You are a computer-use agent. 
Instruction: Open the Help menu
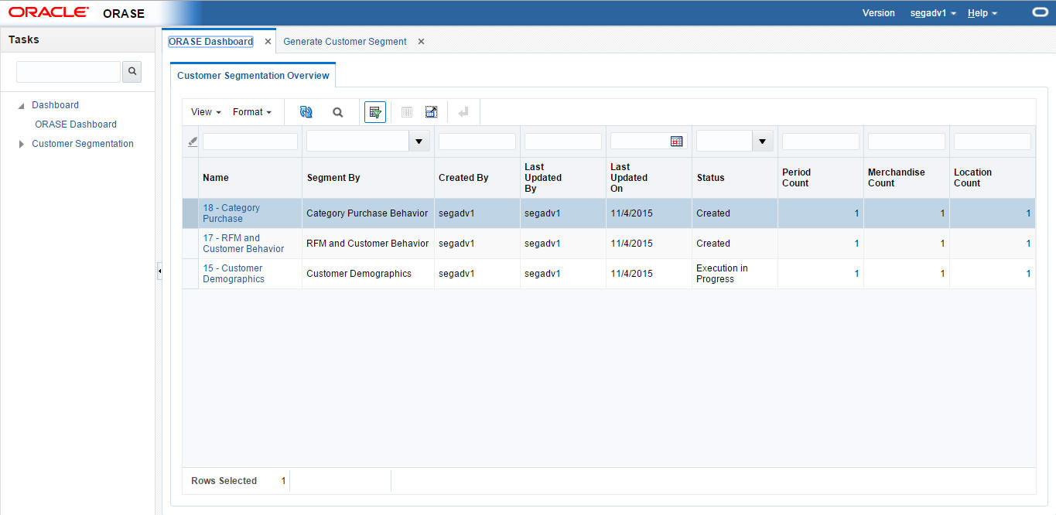pos(982,13)
